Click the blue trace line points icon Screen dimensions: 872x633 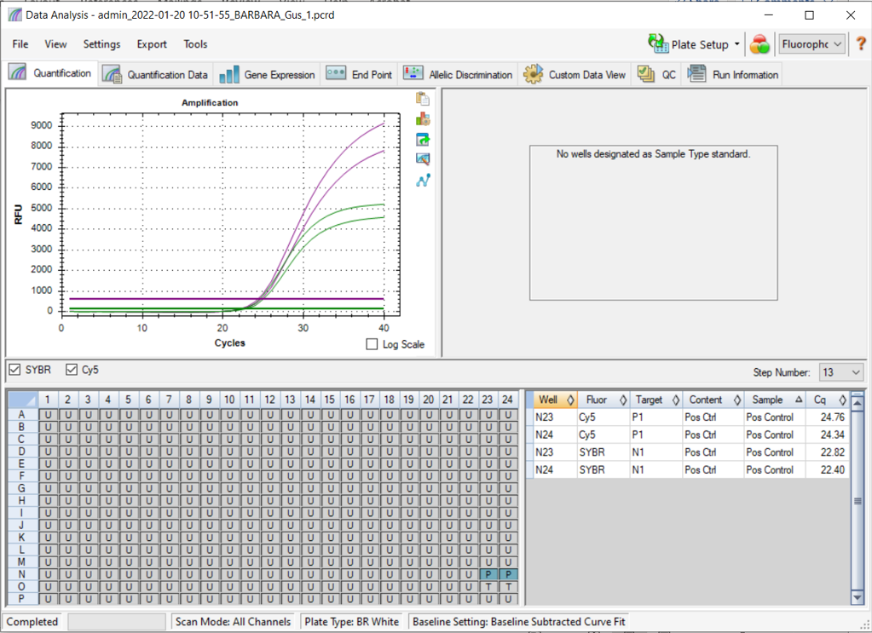[423, 180]
